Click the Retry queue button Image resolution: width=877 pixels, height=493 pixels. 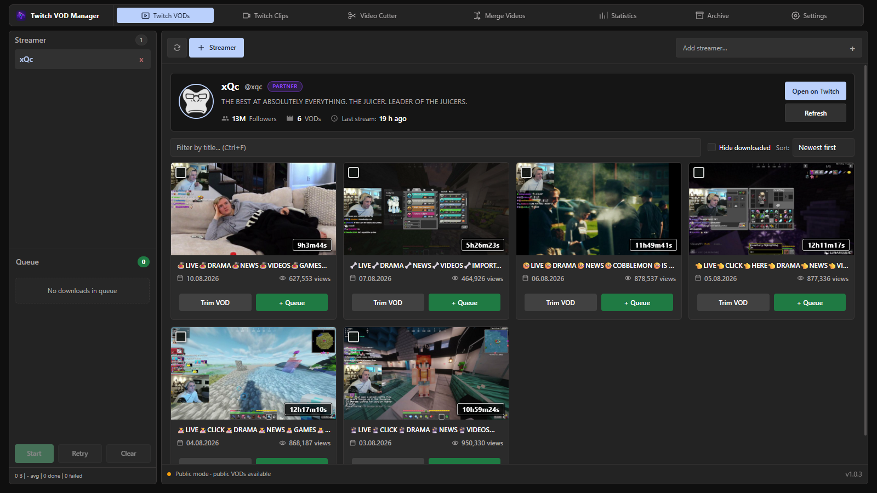coord(80,454)
